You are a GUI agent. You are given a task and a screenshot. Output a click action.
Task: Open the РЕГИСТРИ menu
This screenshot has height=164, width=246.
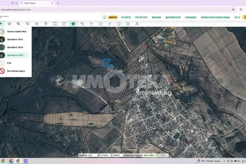(x=141, y=17)
